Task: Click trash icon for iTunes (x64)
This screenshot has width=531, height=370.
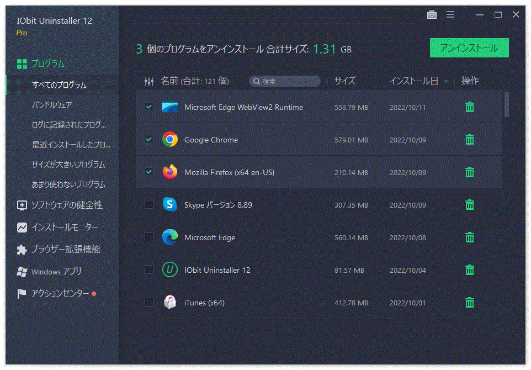Action: [x=469, y=302]
